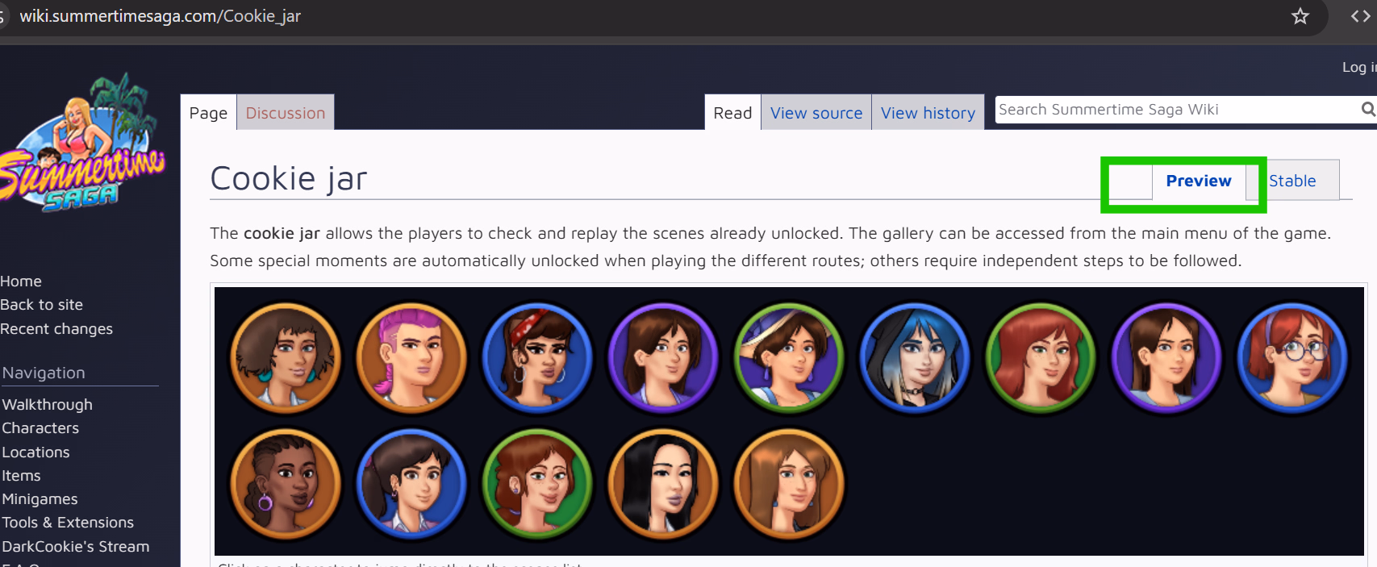
Task: Switch to the Stable version
Action: [1292, 181]
